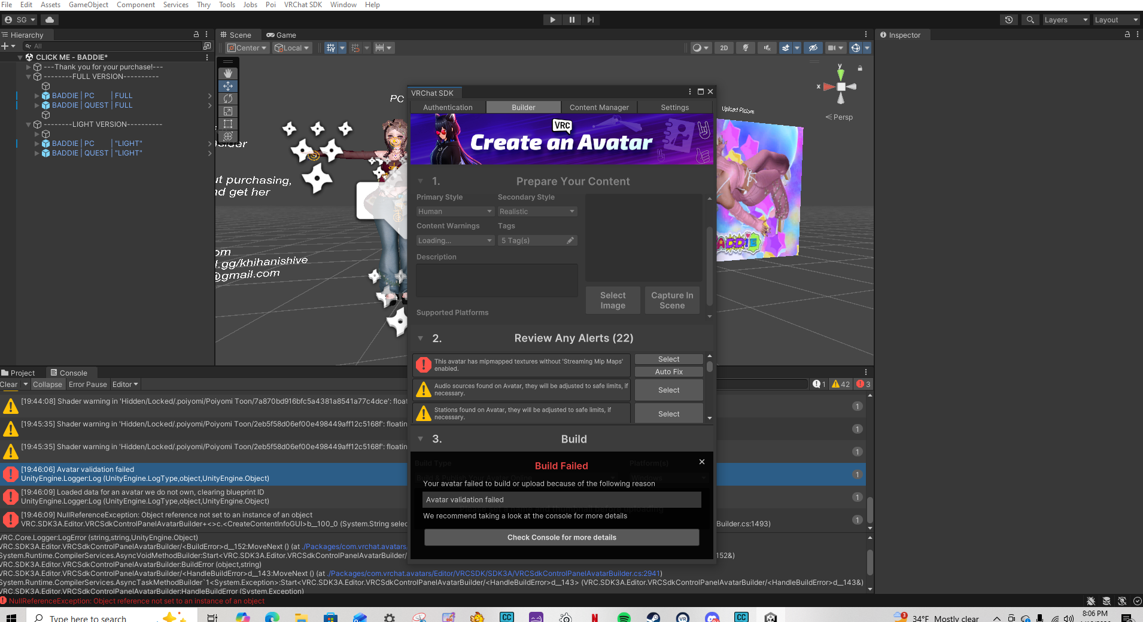Open the Undo History icon
This screenshot has width=1143, height=622.
coord(1009,20)
